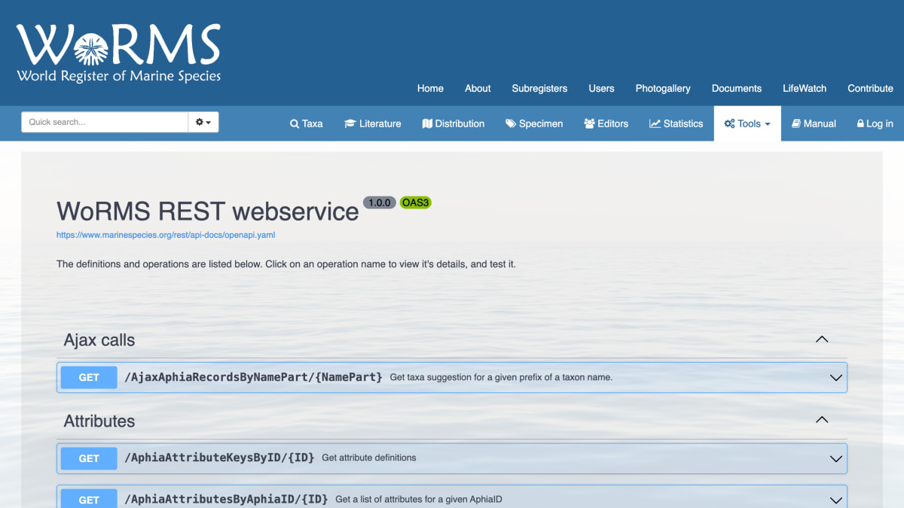Image resolution: width=904 pixels, height=508 pixels.
Task: Click 'Get taxa suggestion' description text
Action: (x=501, y=377)
